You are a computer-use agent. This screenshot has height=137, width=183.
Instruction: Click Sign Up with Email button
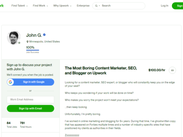point(30,108)
